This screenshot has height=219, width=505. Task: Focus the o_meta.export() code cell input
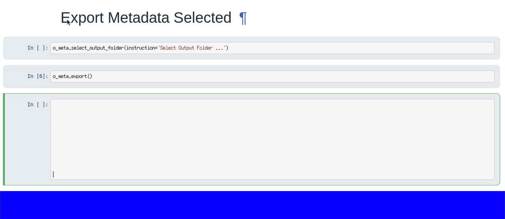click(x=276, y=76)
